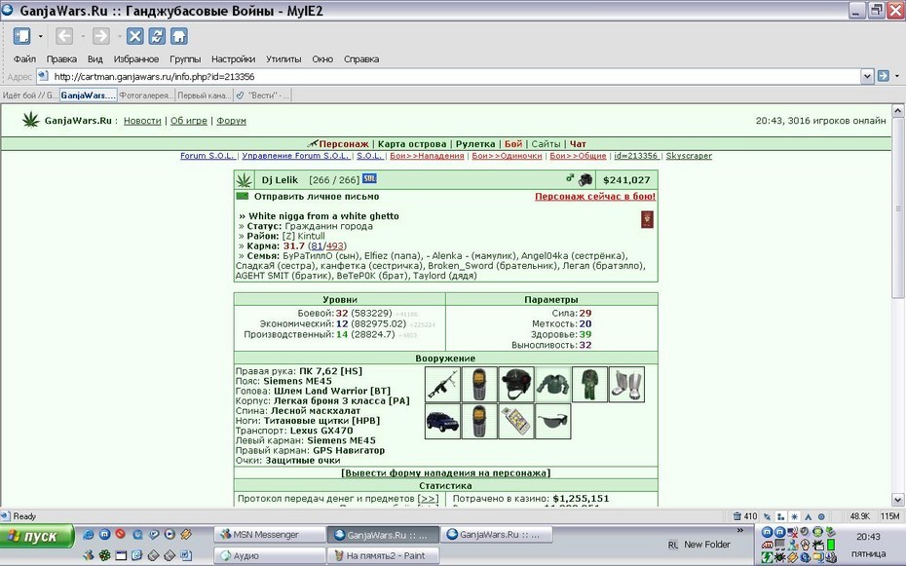The width and height of the screenshot is (906, 566).
Task: Click the forest camouflage suit thumbnail
Action: coord(589,384)
